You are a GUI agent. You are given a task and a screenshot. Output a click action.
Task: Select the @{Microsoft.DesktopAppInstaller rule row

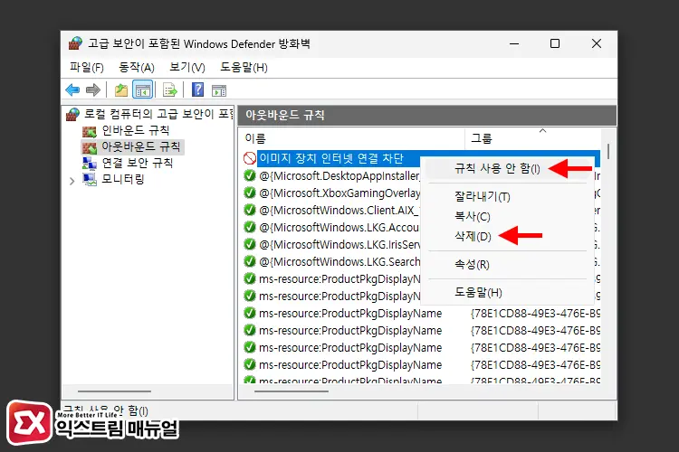(339, 175)
